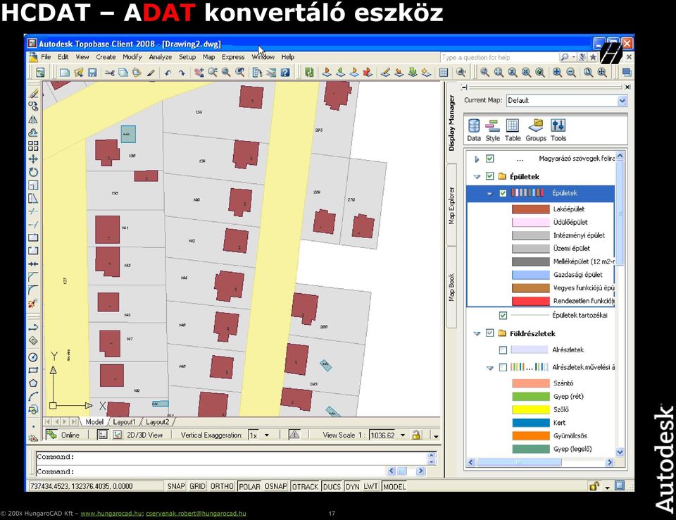This screenshot has height=520, width=676.
Task: Click the Gazdasági épület blue swatch
Action: (531, 275)
